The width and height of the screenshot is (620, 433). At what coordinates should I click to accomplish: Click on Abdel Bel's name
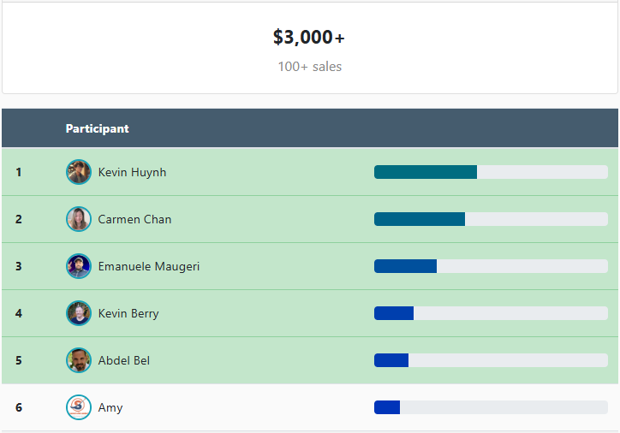[x=124, y=360]
